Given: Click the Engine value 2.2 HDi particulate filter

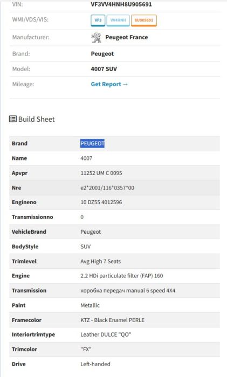Looking at the screenshot, I should (x=121, y=276).
